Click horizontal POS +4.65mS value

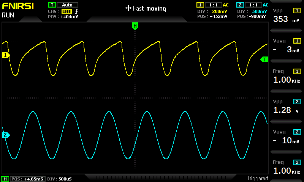click(33, 179)
